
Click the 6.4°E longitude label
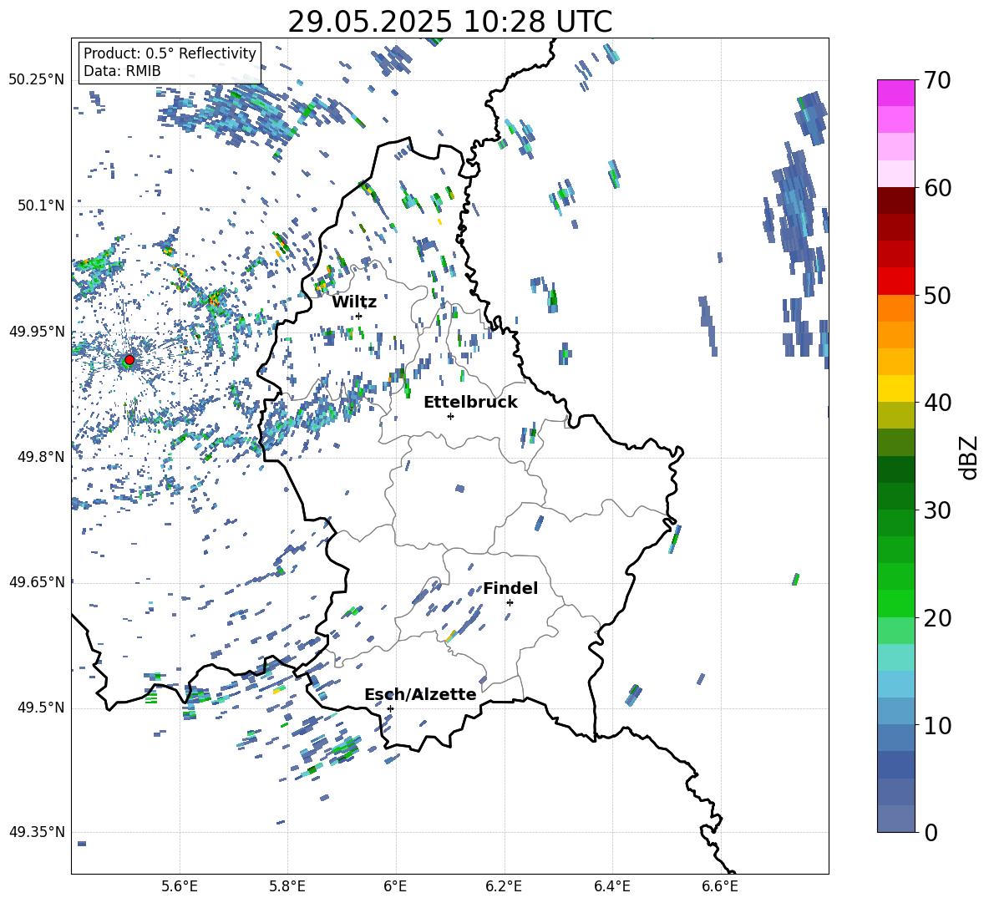point(611,886)
